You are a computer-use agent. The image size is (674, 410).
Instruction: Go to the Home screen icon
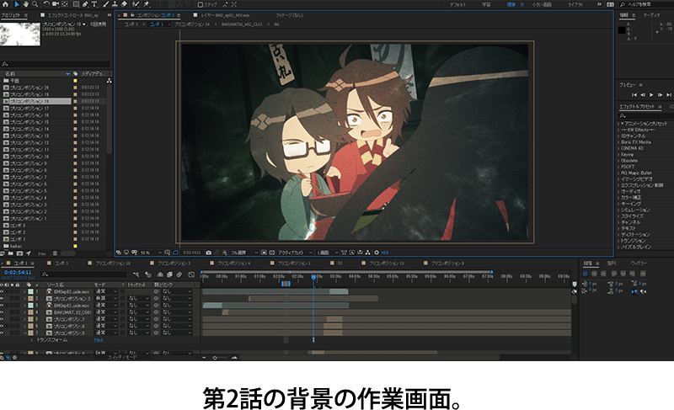(6, 4)
